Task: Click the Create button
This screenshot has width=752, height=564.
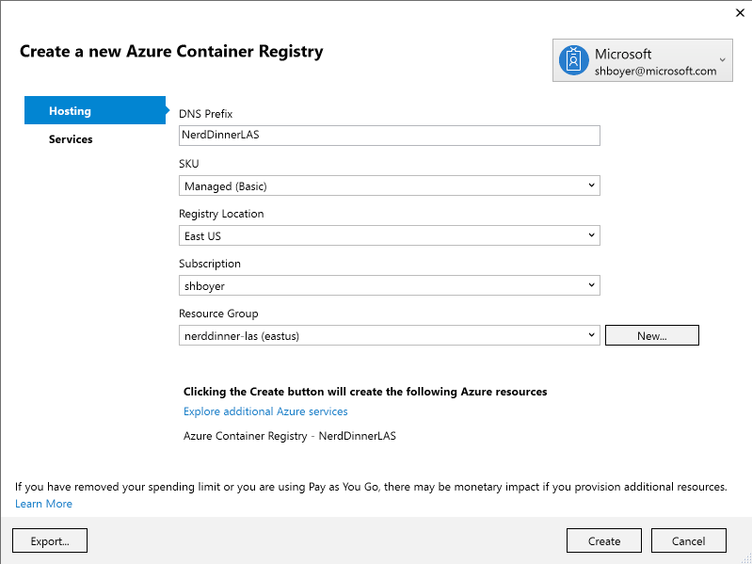Action: (x=604, y=540)
